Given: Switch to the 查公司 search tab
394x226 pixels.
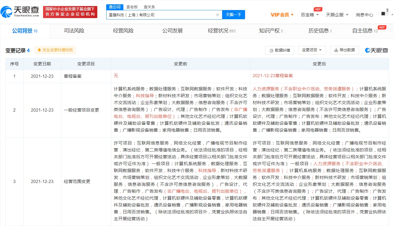Looking at the screenshot, I should 115,7.
